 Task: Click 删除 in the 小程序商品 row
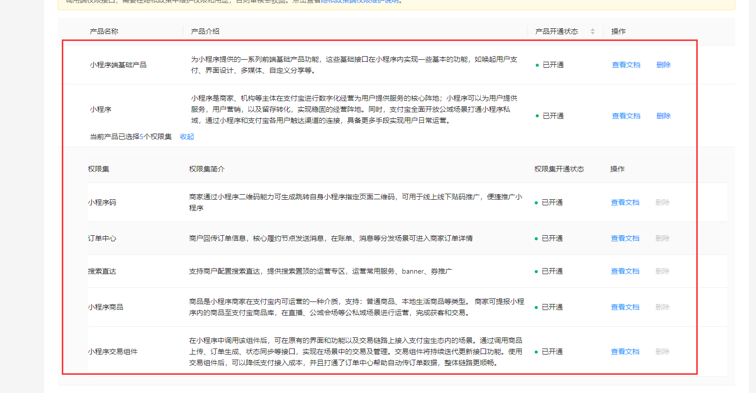(x=662, y=307)
